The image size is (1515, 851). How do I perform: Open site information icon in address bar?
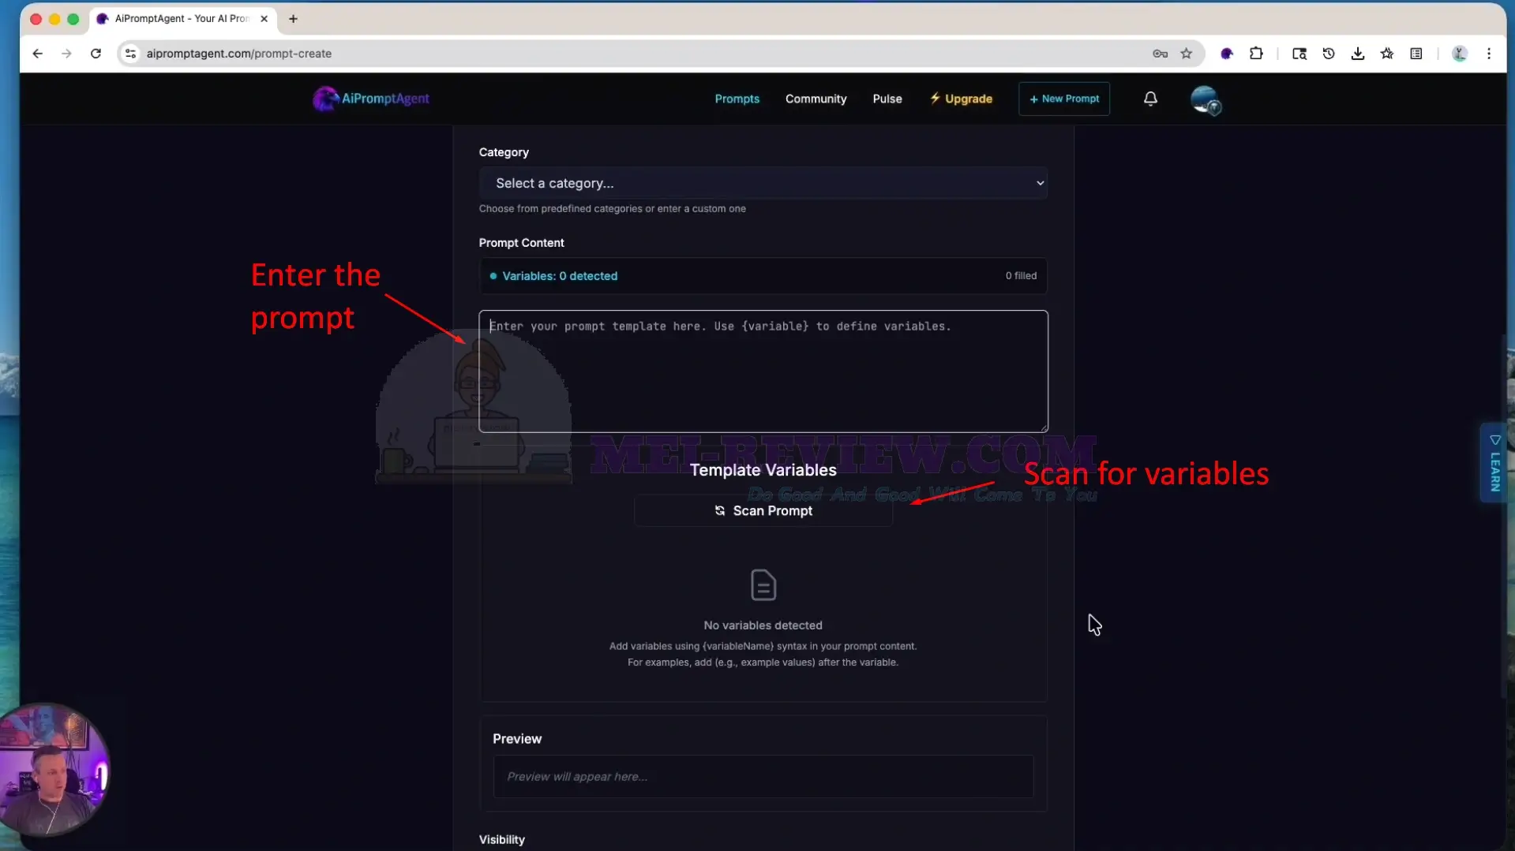[131, 54]
